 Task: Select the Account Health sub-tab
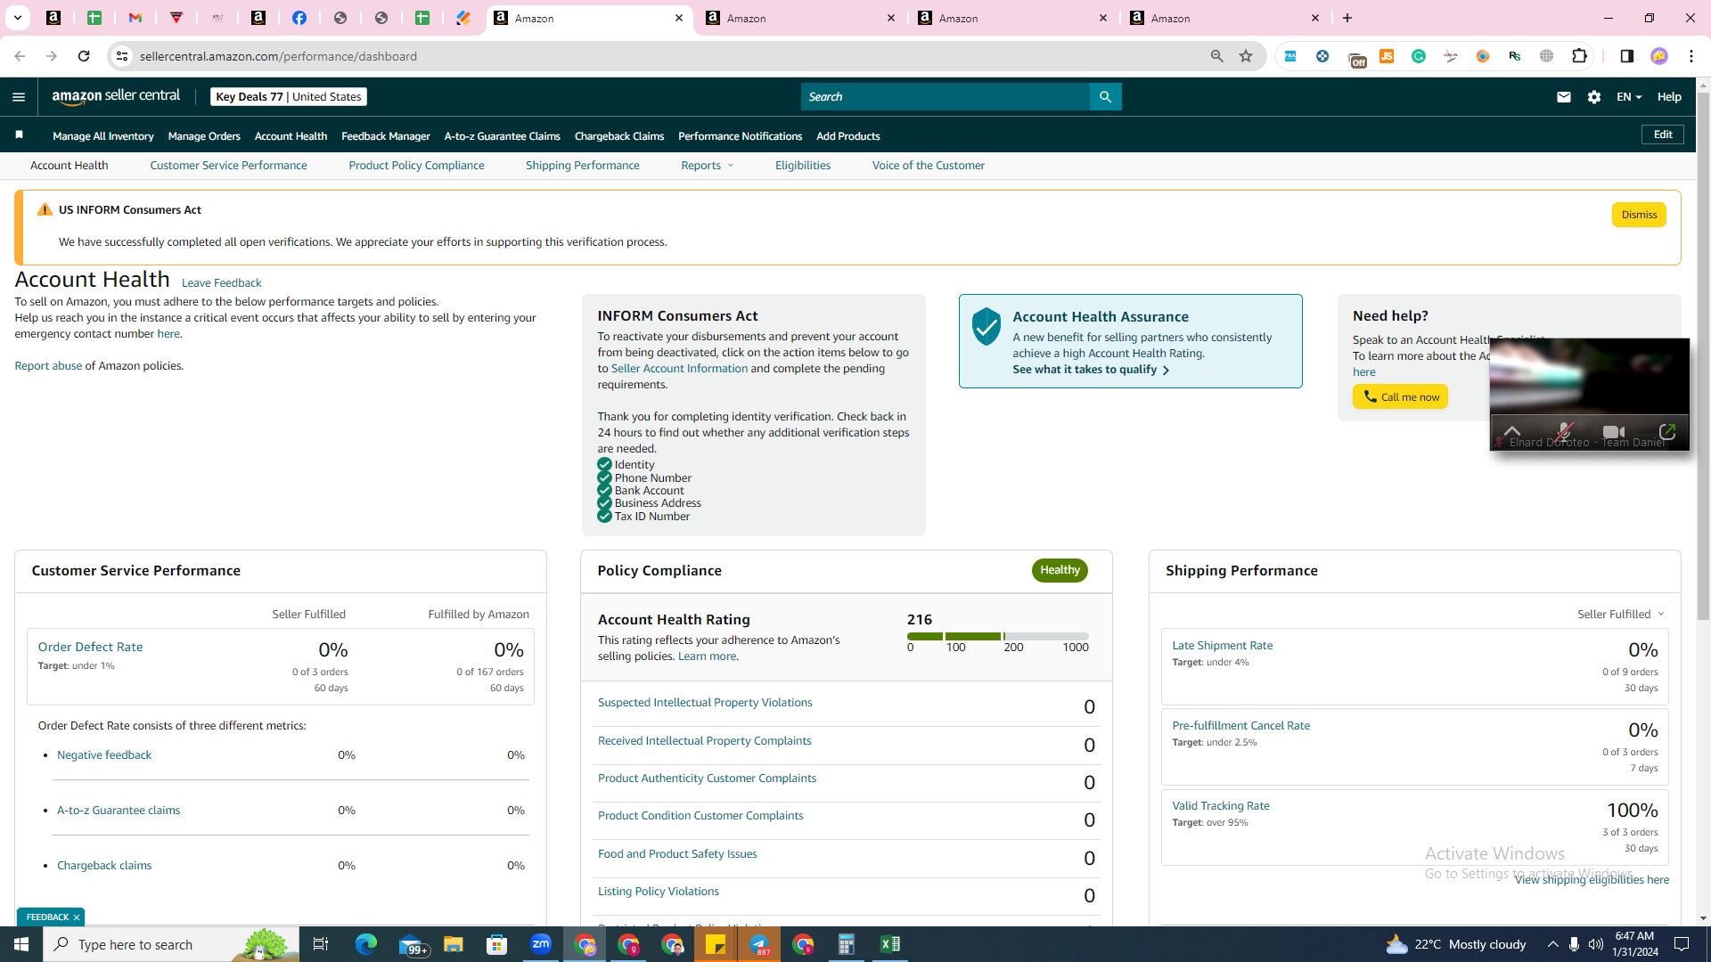coord(70,166)
